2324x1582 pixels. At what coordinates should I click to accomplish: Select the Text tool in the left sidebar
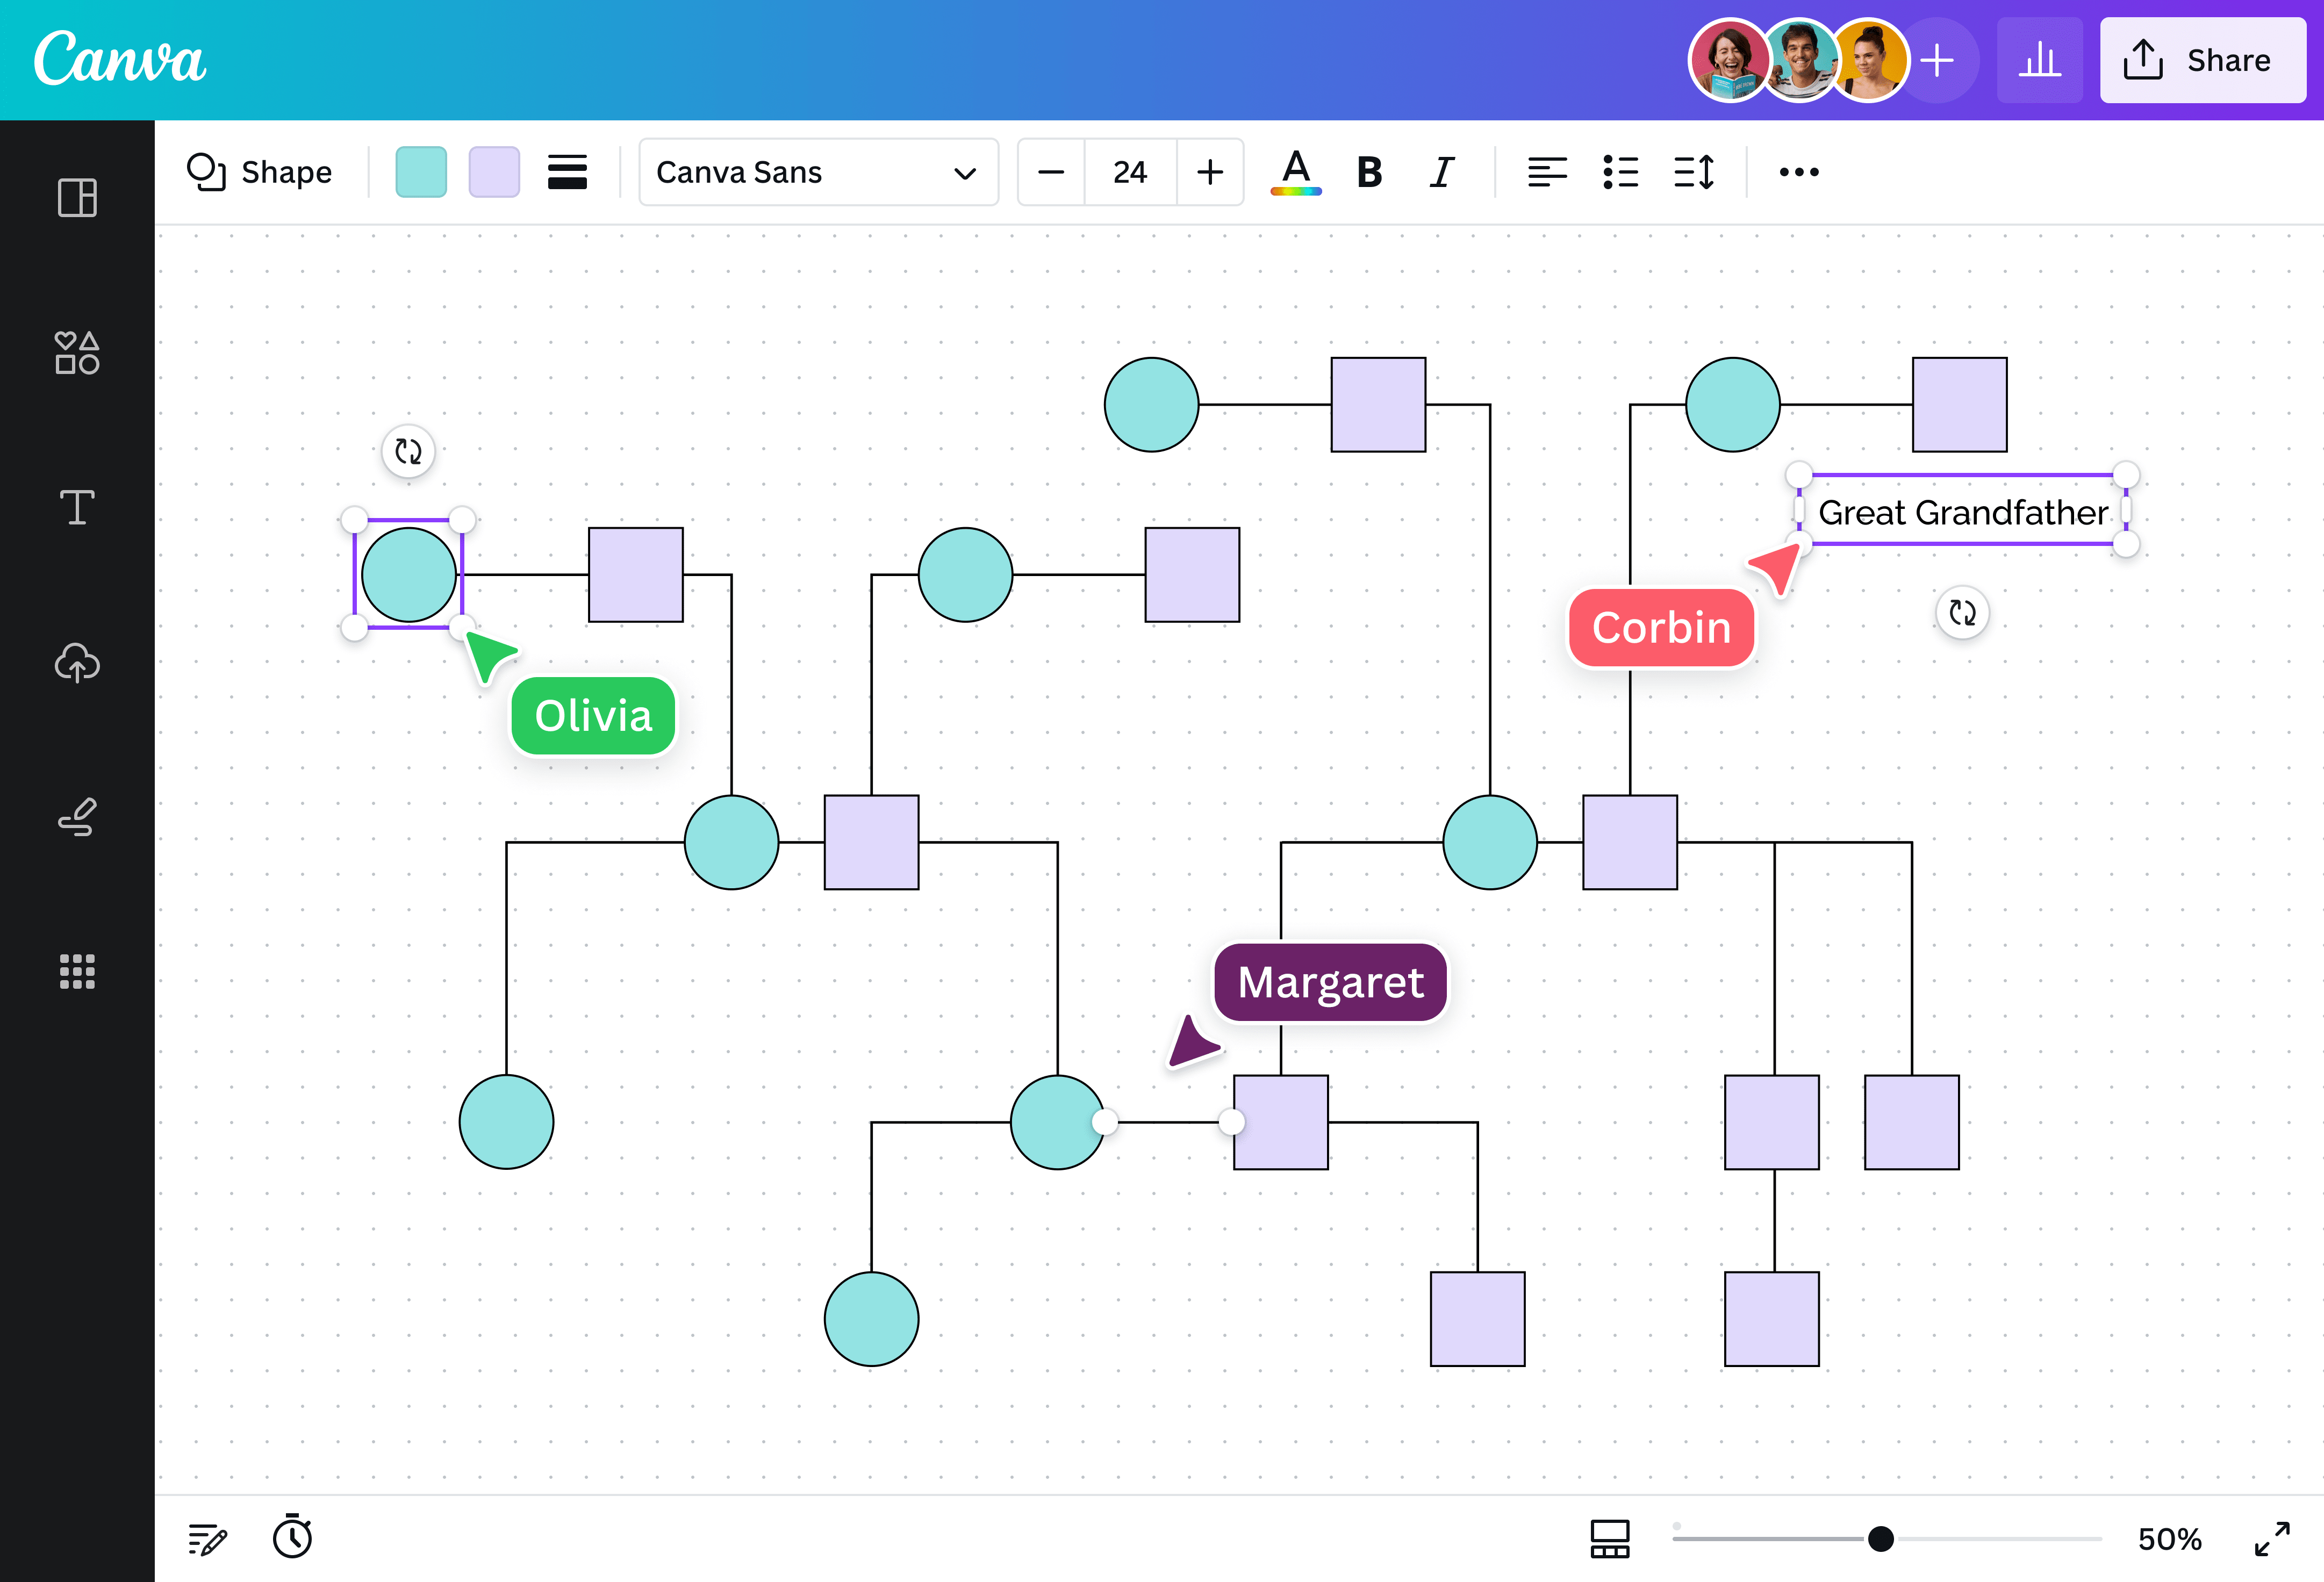pos(77,508)
